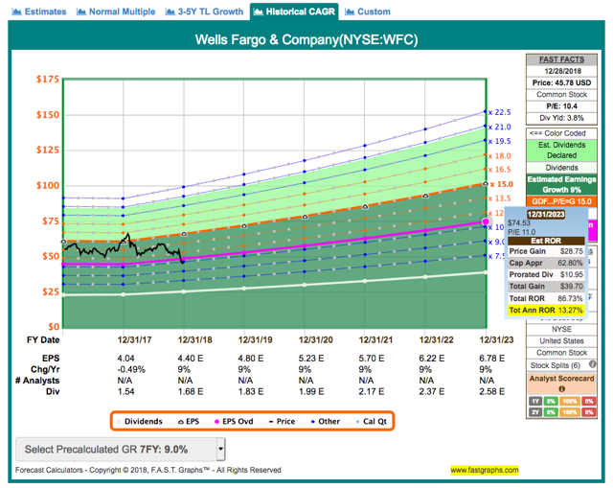Viewport: 613px width, 488px height.
Task: Switch to the Estimates tab
Action: click(39, 12)
